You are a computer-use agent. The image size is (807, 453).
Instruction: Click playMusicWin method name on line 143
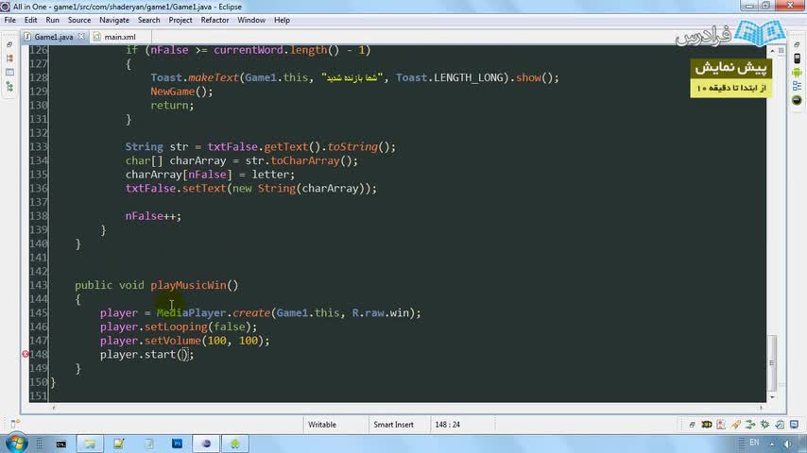click(x=188, y=285)
